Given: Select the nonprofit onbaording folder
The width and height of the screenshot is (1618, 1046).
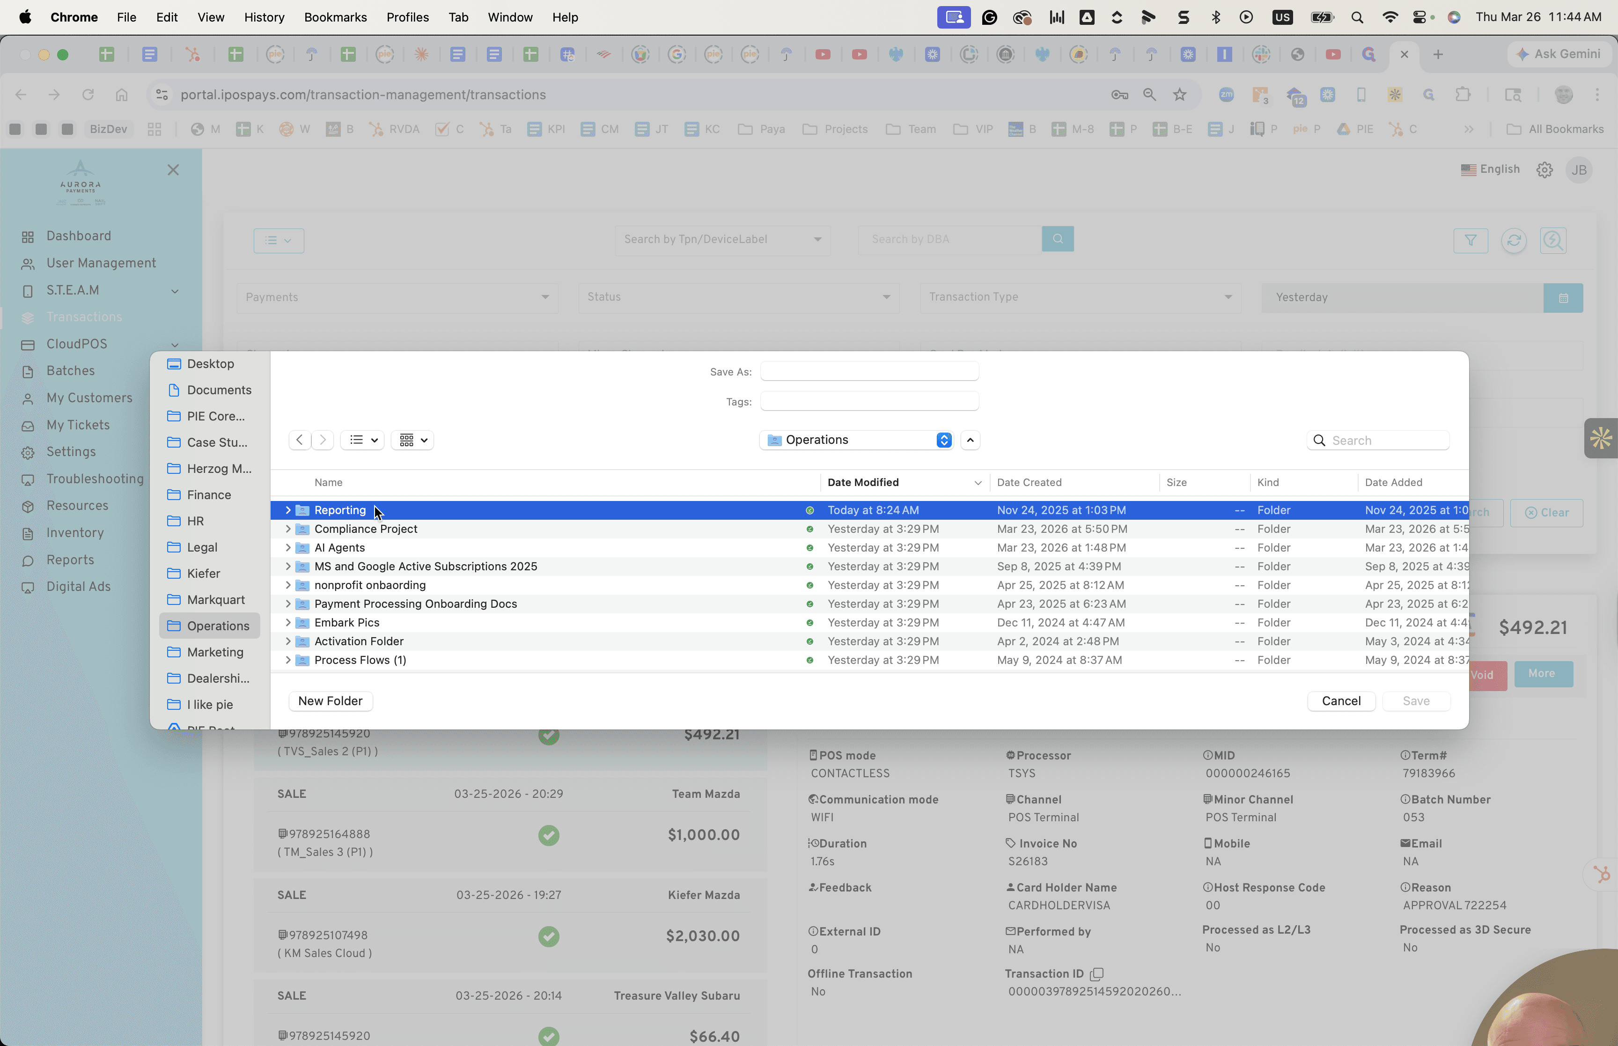Looking at the screenshot, I should [x=869, y=585].
